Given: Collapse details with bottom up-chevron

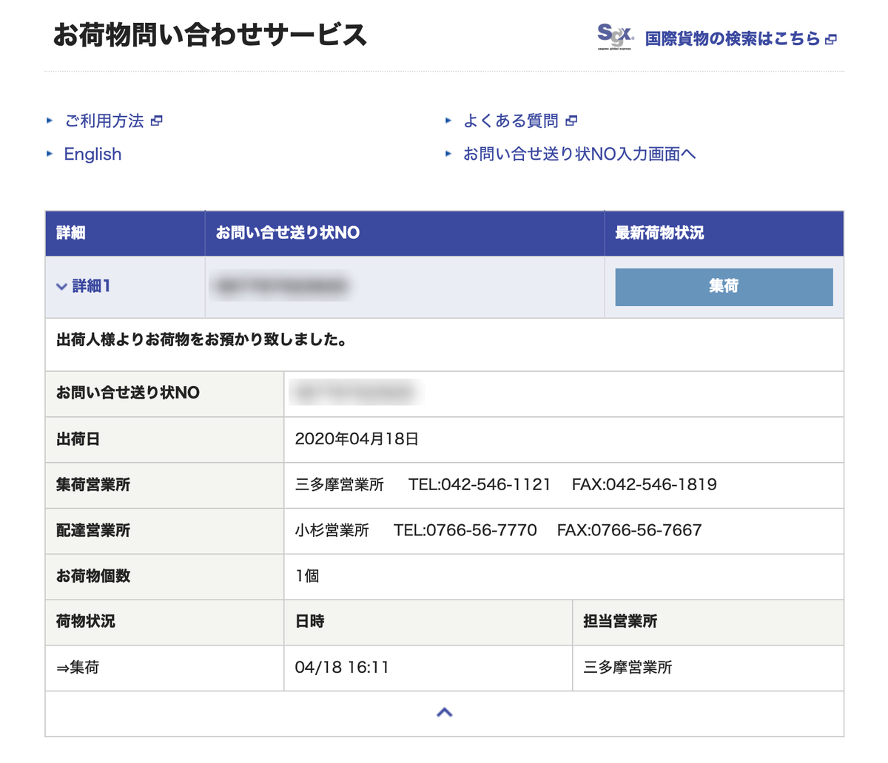Looking at the screenshot, I should 444,713.
